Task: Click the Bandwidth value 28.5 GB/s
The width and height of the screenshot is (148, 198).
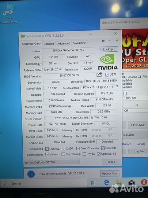Action: tap(104, 111)
